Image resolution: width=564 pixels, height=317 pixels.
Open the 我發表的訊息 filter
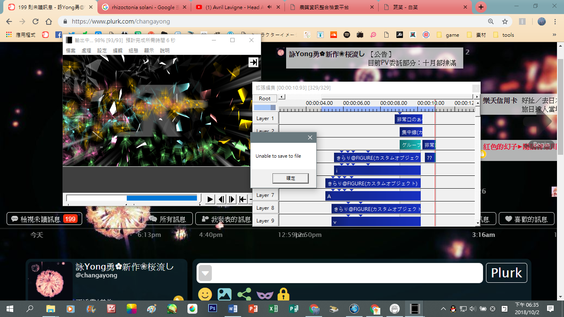tap(227, 219)
